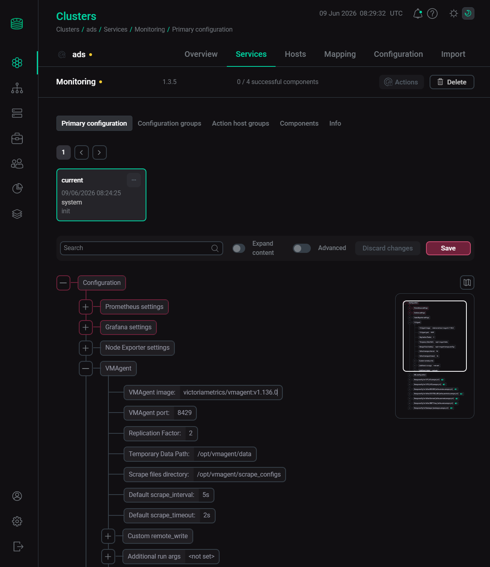Select the current configuration version card
This screenshot has height=567, width=490.
[x=102, y=195]
